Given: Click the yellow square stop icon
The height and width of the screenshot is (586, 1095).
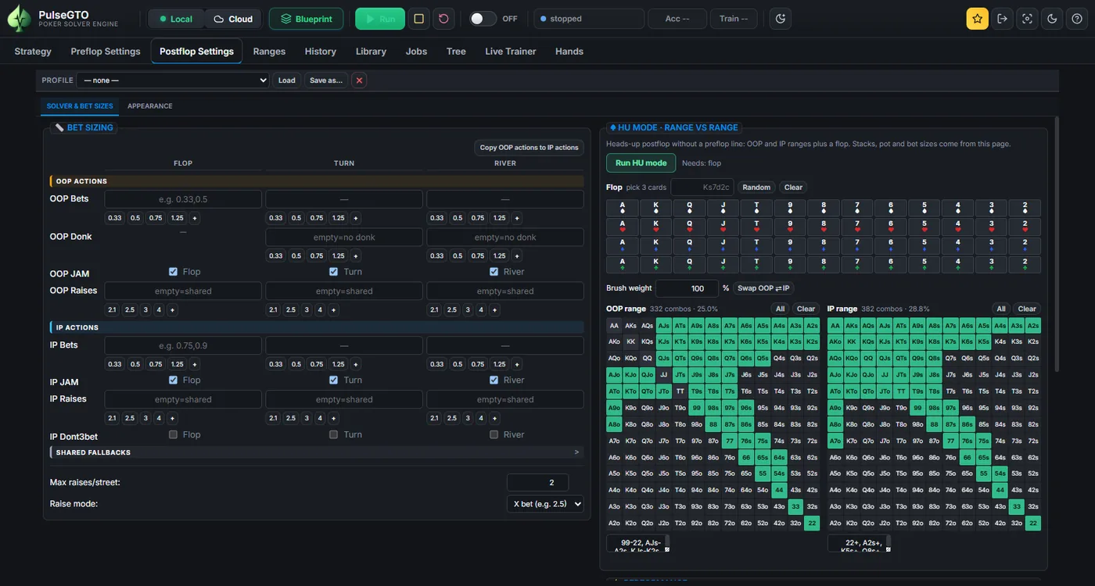Looking at the screenshot, I should click(x=419, y=19).
